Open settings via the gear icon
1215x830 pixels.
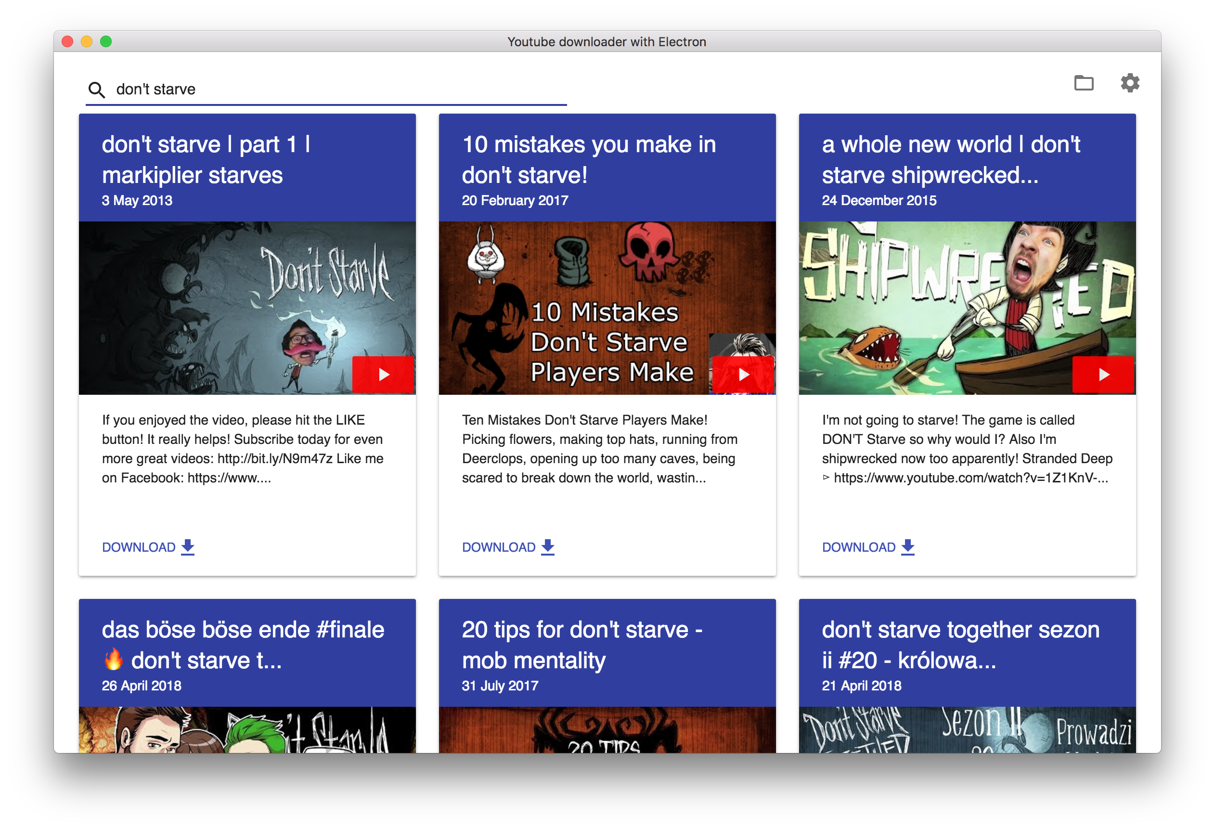click(x=1129, y=83)
